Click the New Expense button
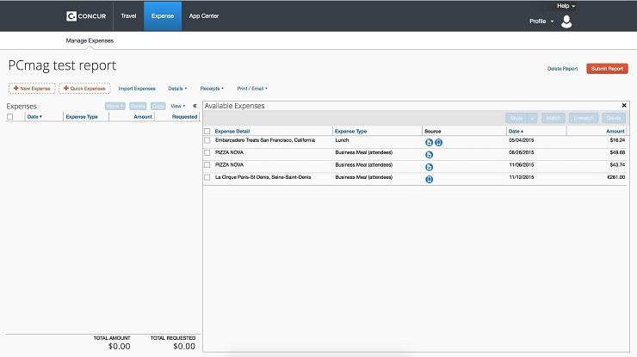The height and width of the screenshot is (357, 637). pos(32,88)
